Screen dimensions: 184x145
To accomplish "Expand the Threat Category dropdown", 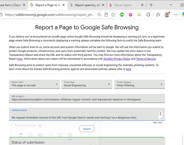I will (x=139, y=84).
